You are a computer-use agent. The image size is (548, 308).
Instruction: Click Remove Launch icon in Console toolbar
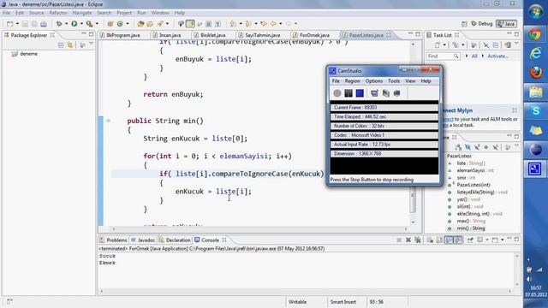pos(408,240)
